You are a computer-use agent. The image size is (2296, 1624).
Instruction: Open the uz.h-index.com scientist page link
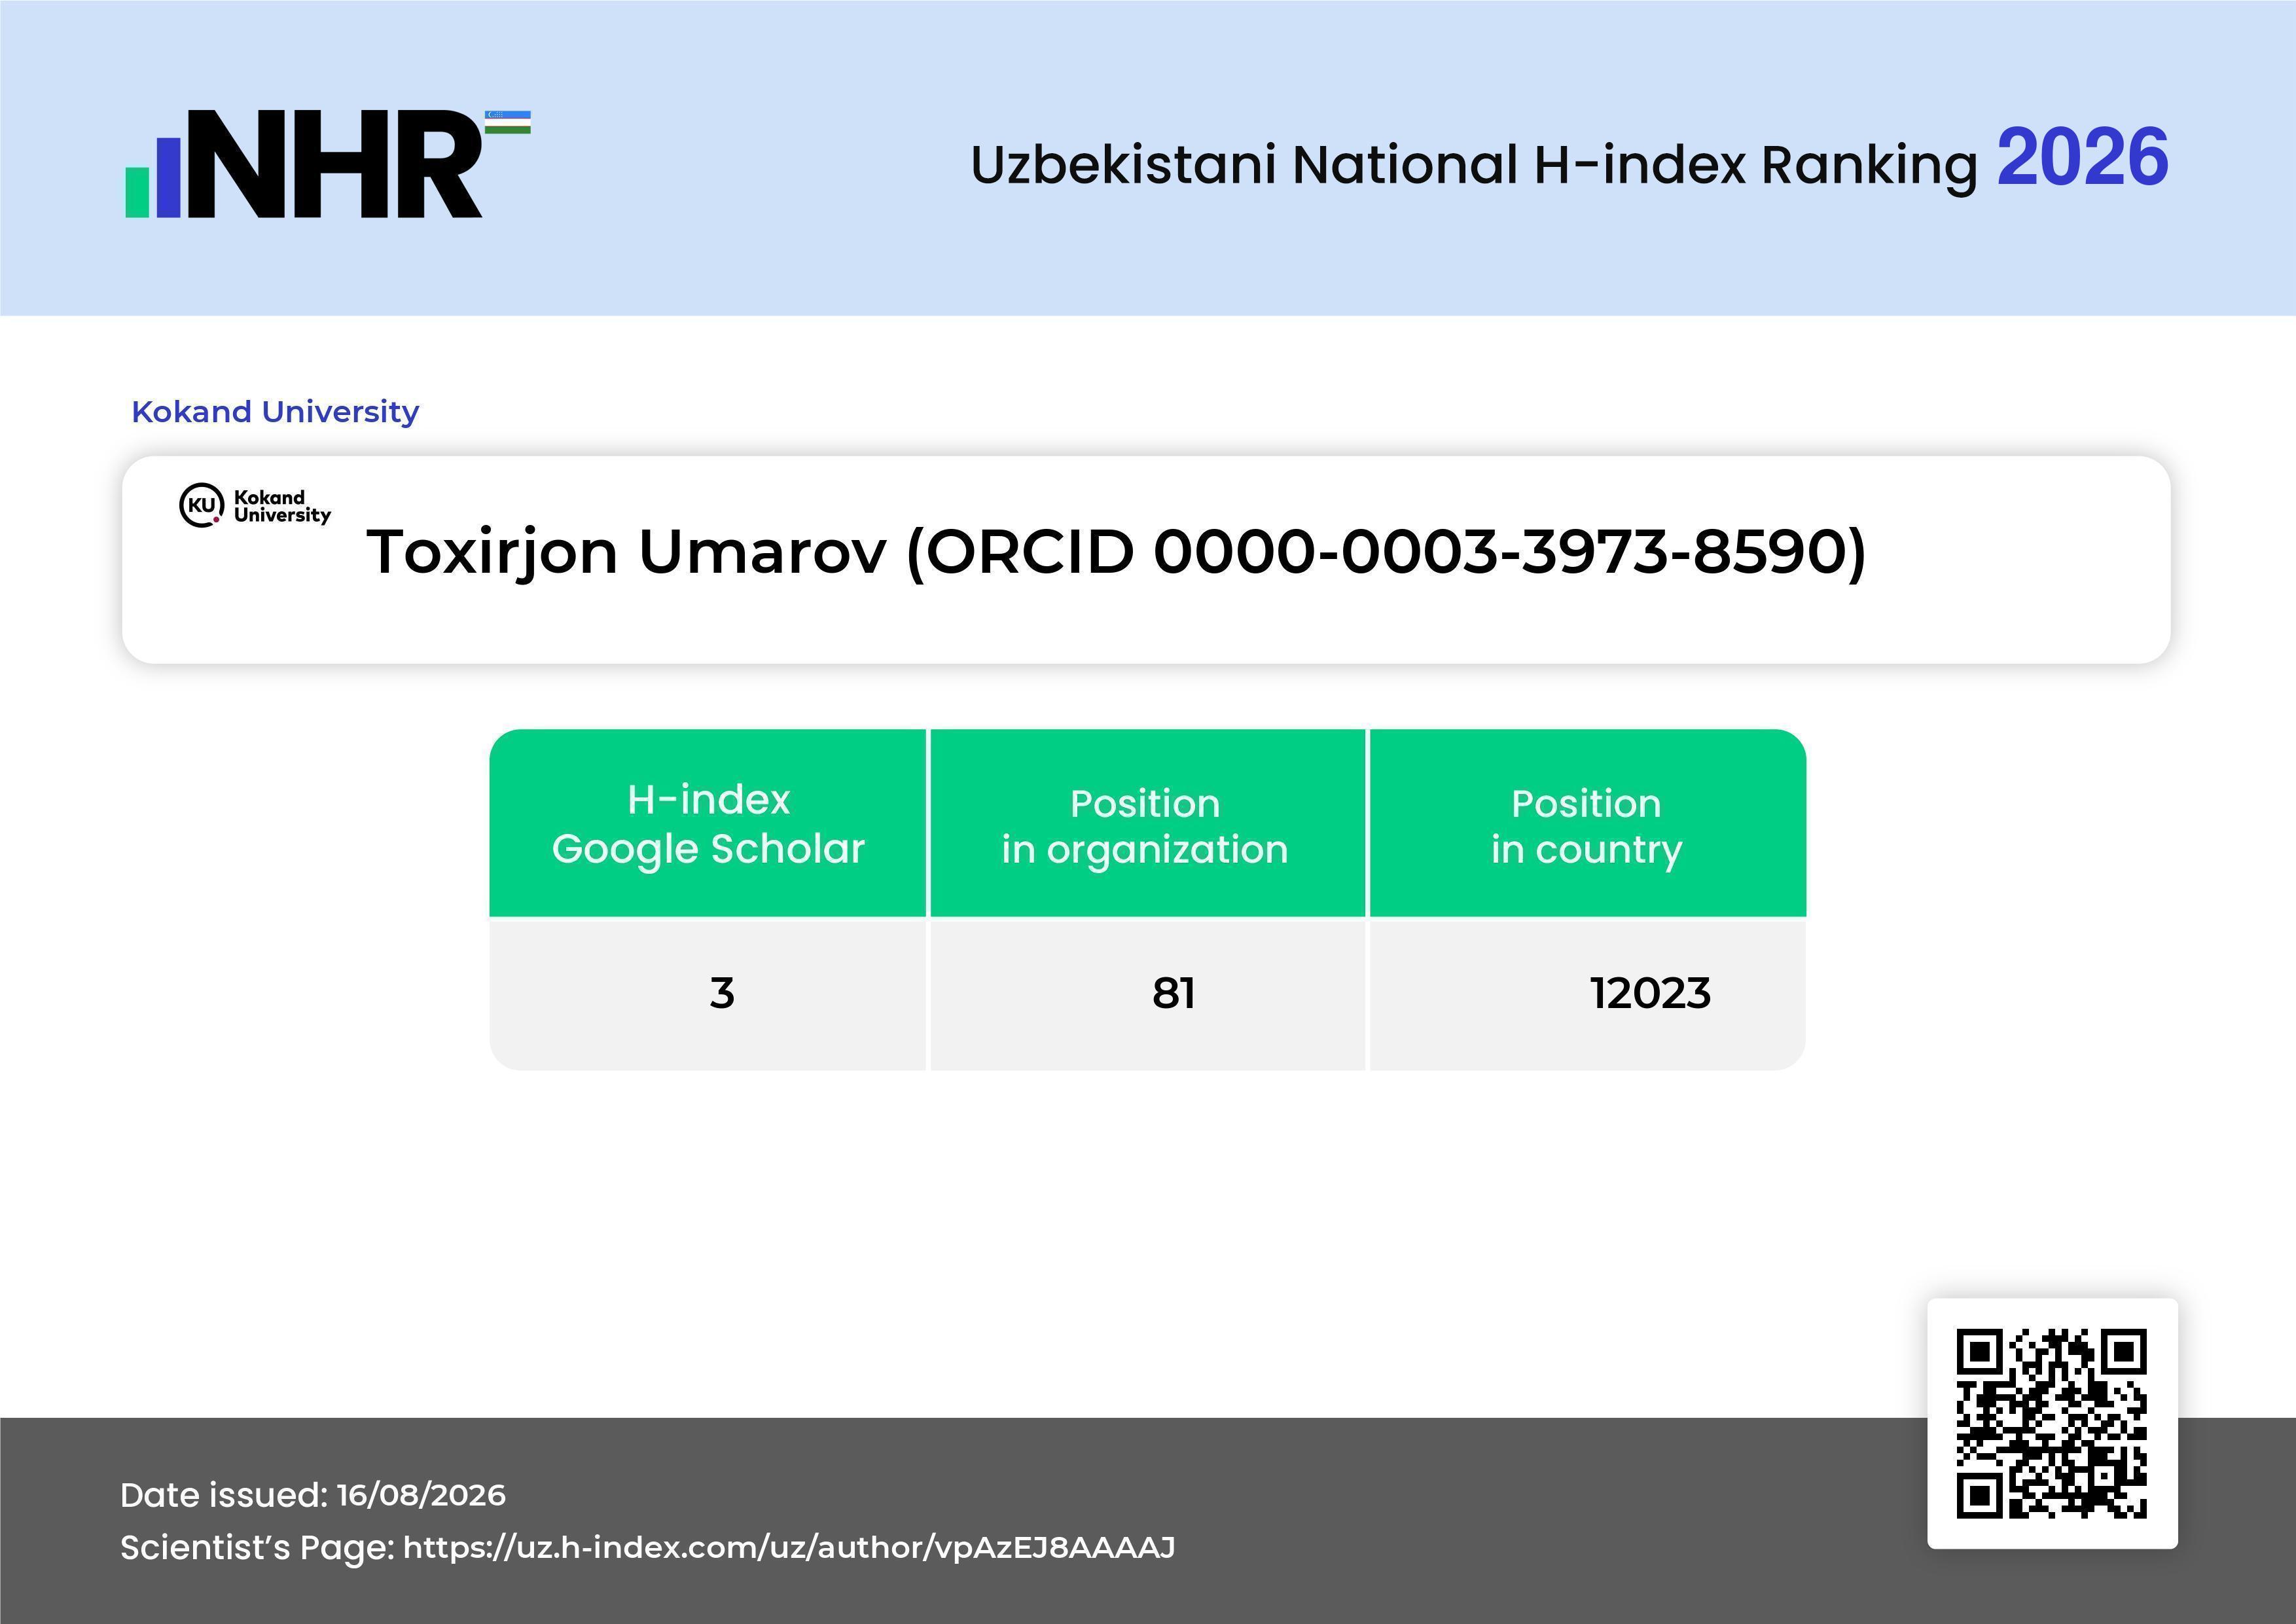(789, 1547)
